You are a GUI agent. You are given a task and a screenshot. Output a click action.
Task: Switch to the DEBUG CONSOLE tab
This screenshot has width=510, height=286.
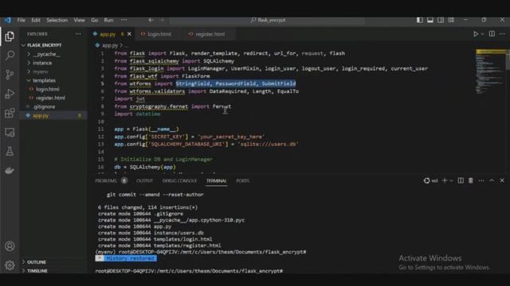pos(179,180)
